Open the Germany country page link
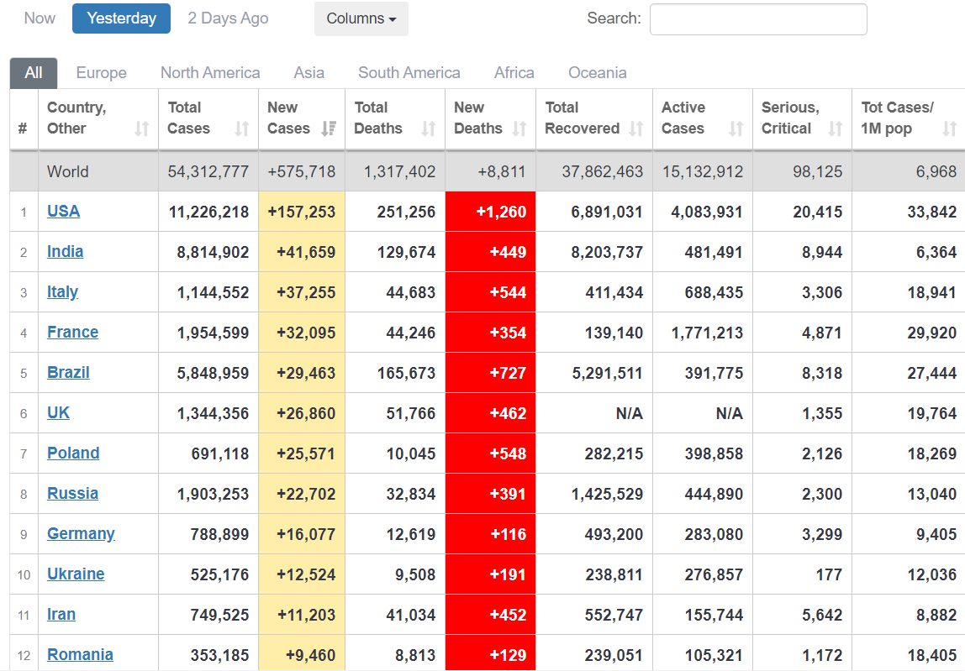The width and height of the screenshot is (965, 671). tap(81, 534)
